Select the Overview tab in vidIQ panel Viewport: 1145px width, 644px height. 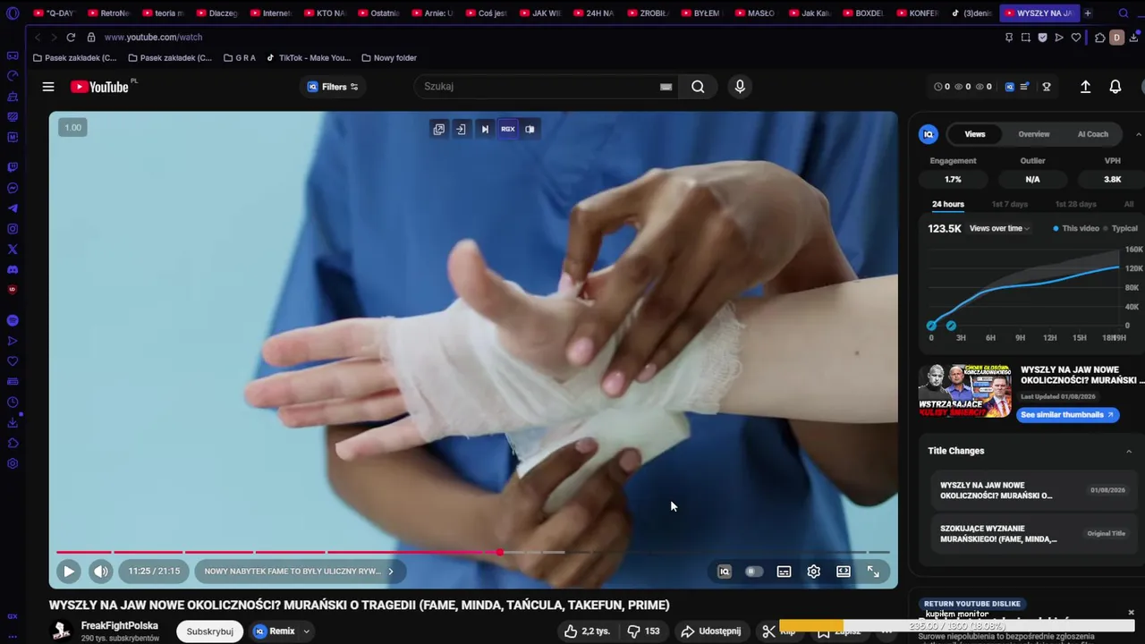[x=1033, y=134]
